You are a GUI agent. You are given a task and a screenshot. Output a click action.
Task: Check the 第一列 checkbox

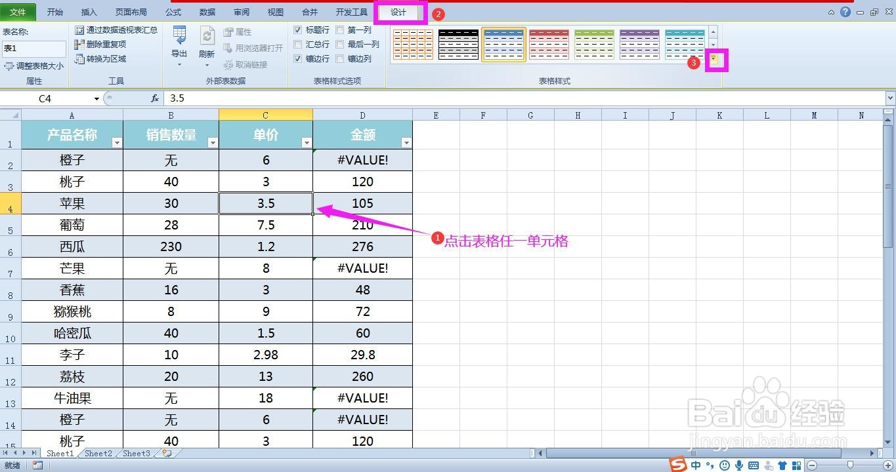tap(339, 29)
